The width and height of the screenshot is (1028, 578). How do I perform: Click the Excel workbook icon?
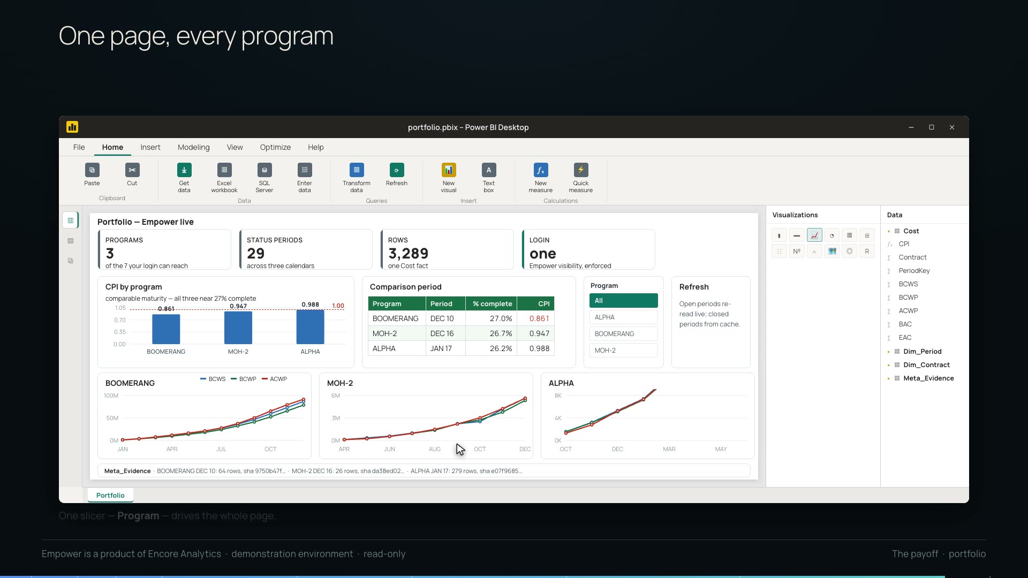click(224, 170)
